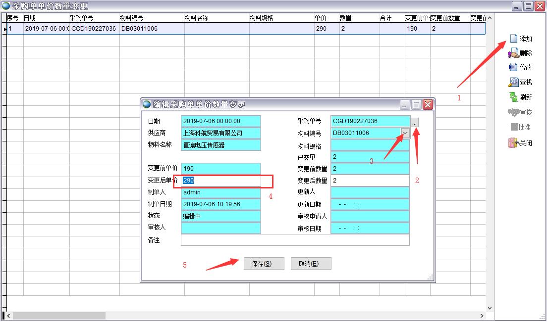Click inside the 变更后数量 field
This screenshot has height=322, width=547.
point(369,180)
